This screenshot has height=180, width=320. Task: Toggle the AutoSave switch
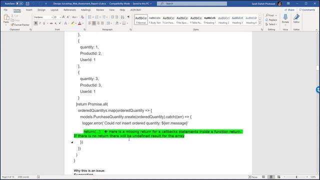click(19, 3)
